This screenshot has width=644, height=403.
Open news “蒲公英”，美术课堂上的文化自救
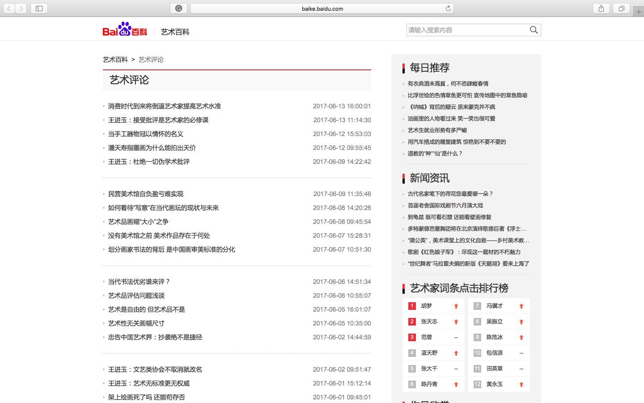tap(468, 240)
